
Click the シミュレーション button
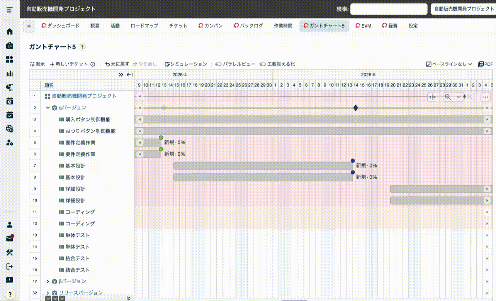point(186,64)
